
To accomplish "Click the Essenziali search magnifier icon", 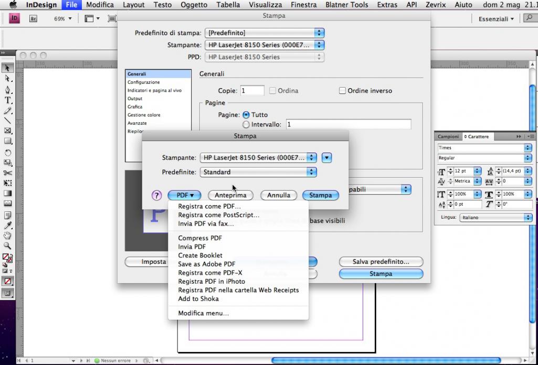I will point(530,18).
